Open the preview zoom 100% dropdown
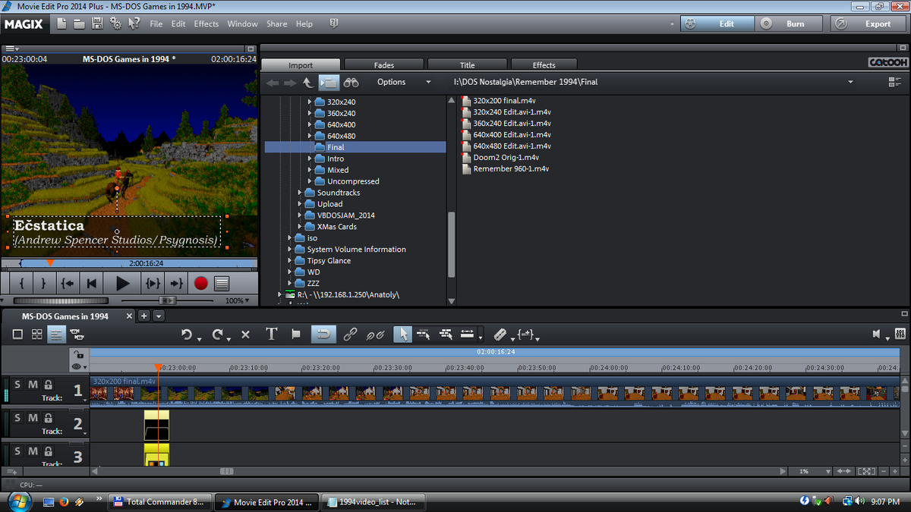This screenshot has width=911, height=512. [238, 300]
